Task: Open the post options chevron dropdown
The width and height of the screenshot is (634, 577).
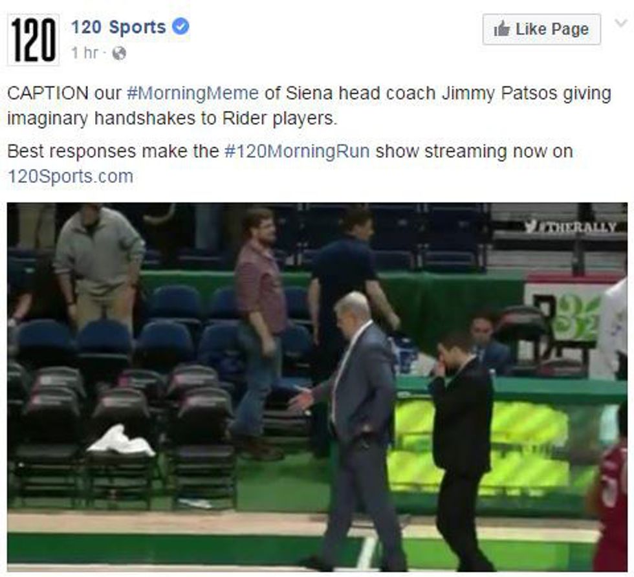Action: point(620,23)
